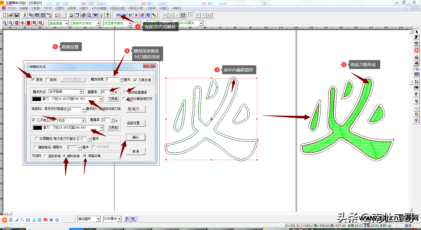Click the 确认 button in dialog
The width and height of the screenshot is (421, 230).
(136, 137)
